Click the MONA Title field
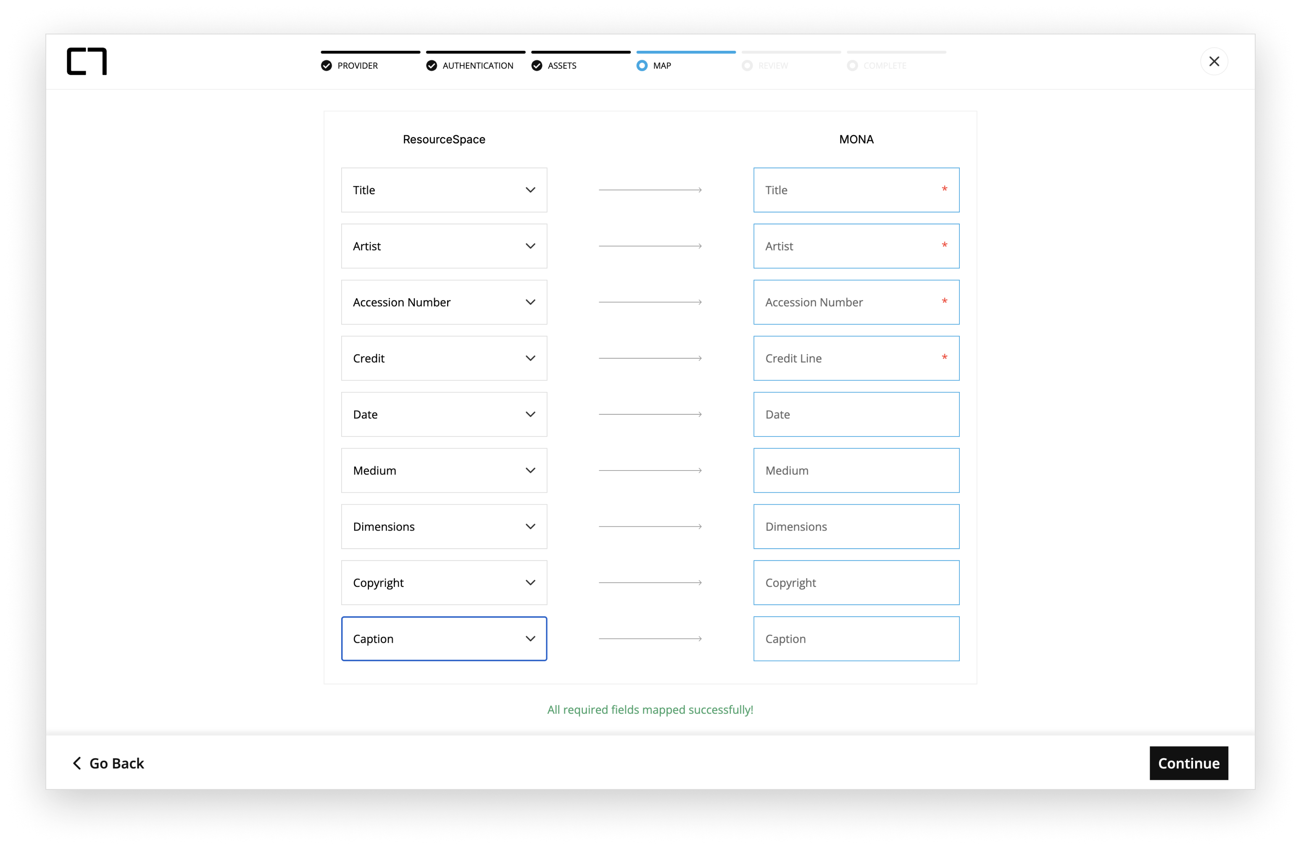Viewport: 1301px width, 847px height. pyautogui.click(x=856, y=190)
